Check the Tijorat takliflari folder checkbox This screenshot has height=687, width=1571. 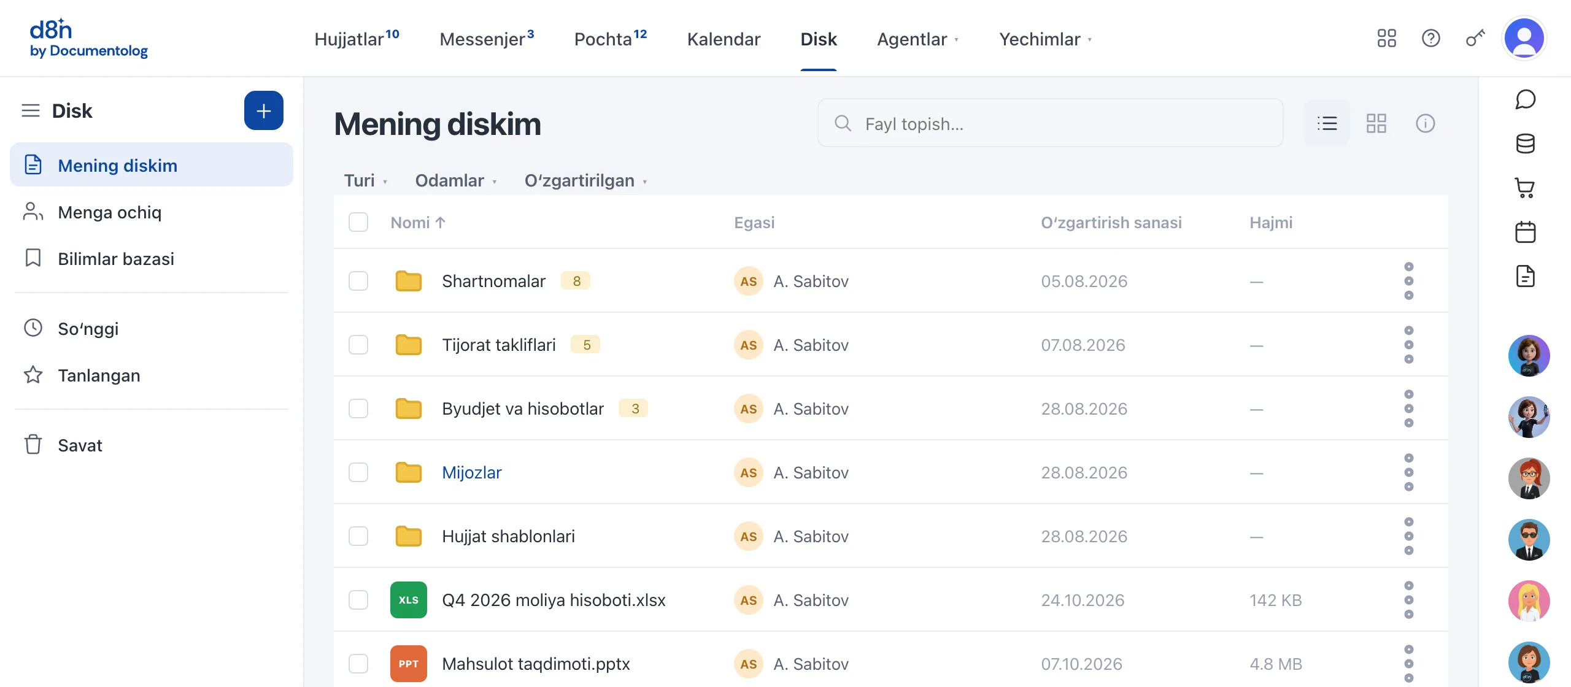click(358, 345)
